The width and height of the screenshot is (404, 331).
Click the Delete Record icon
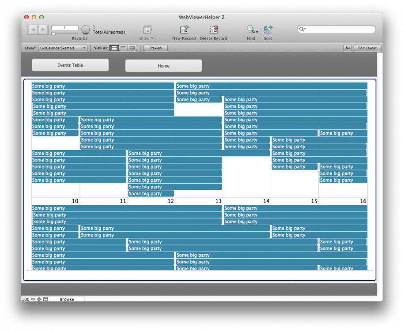click(x=213, y=30)
